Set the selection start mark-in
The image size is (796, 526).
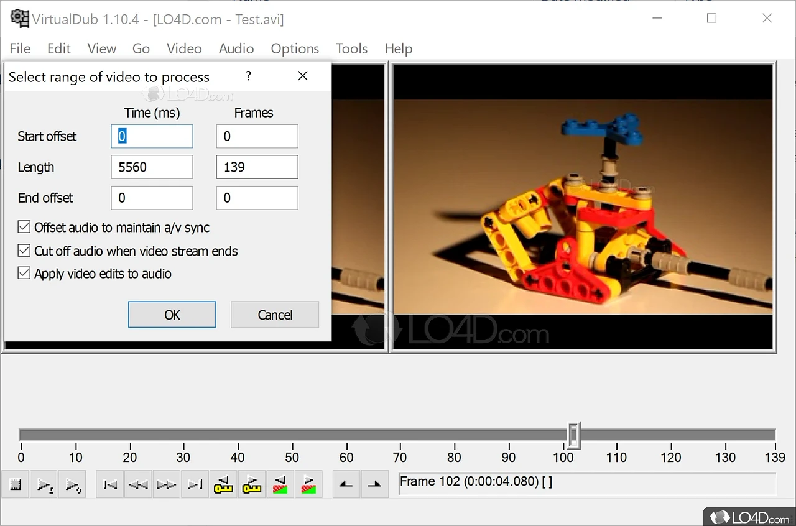coord(346,485)
